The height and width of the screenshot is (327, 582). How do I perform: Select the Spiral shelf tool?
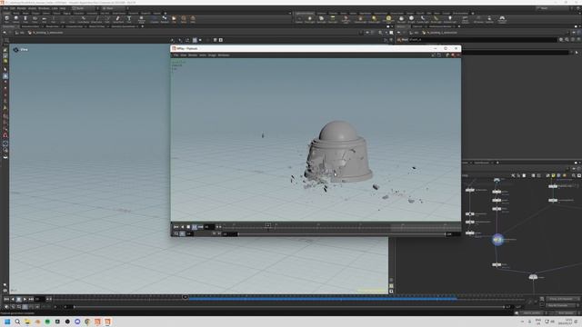click(184, 18)
